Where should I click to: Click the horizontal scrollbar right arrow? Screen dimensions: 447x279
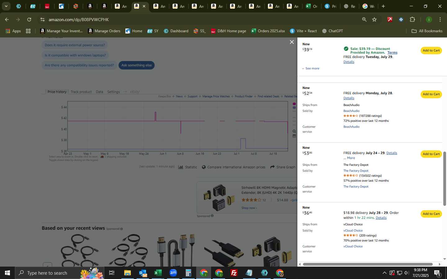[x=440, y=264]
